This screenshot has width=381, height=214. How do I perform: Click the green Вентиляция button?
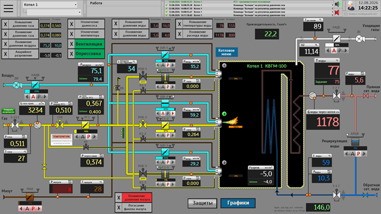[89, 44]
